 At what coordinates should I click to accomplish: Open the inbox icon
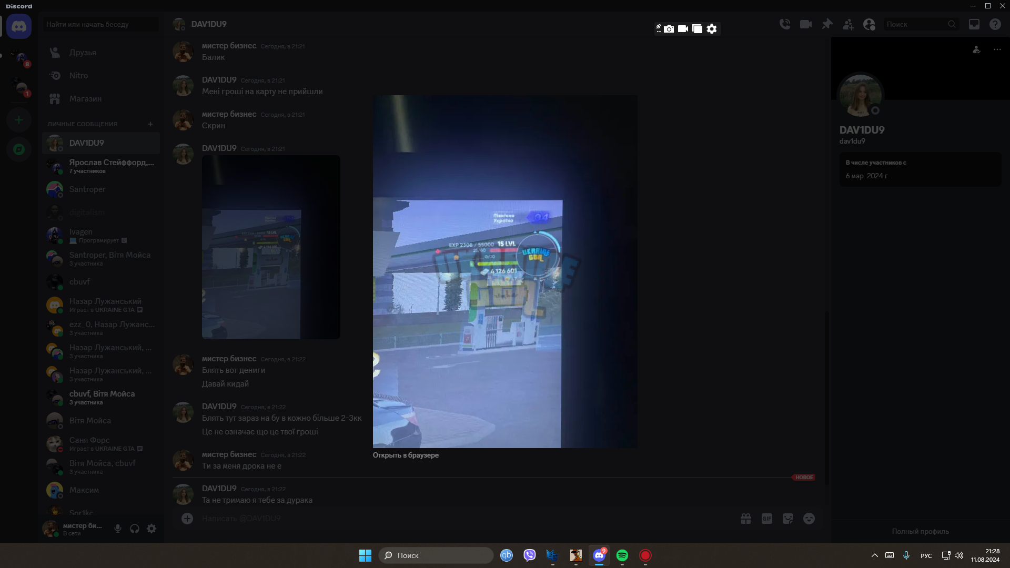pos(974,24)
